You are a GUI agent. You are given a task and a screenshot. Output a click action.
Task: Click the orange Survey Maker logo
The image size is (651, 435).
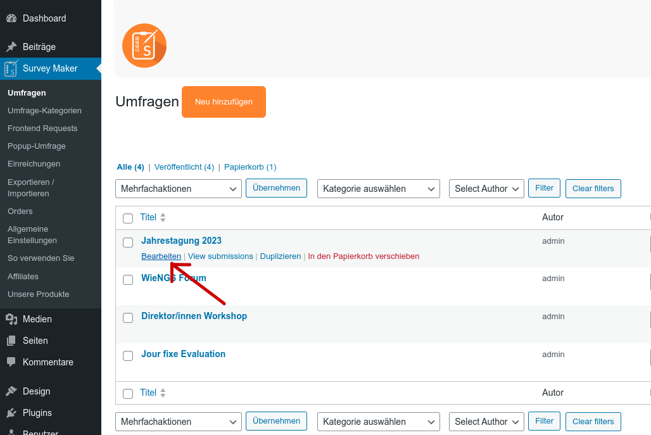point(144,46)
